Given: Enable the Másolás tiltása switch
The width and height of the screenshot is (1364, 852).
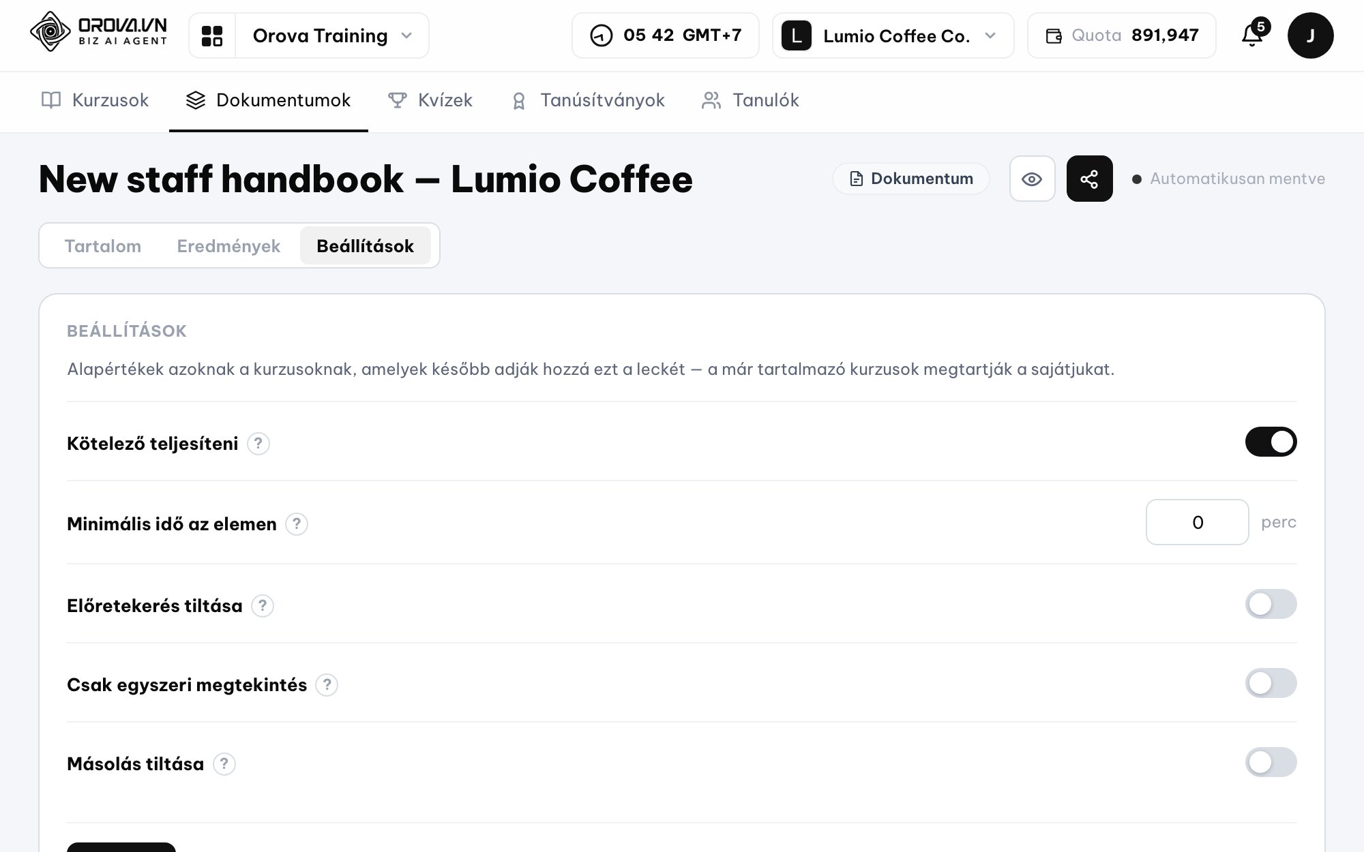Looking at the screenshot, I should pos(1271,762).
